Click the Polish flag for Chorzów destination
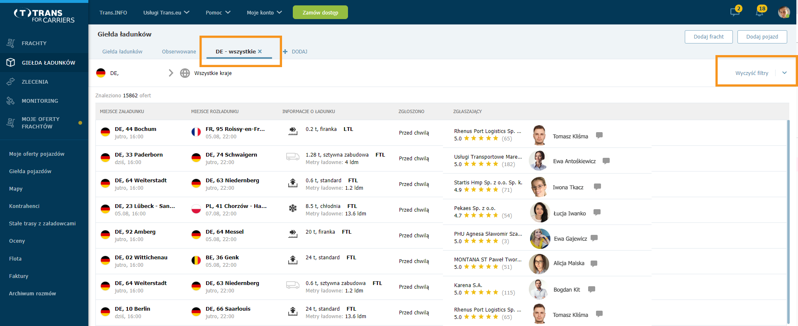Screen dimensions: 798x326 point(196,209)
